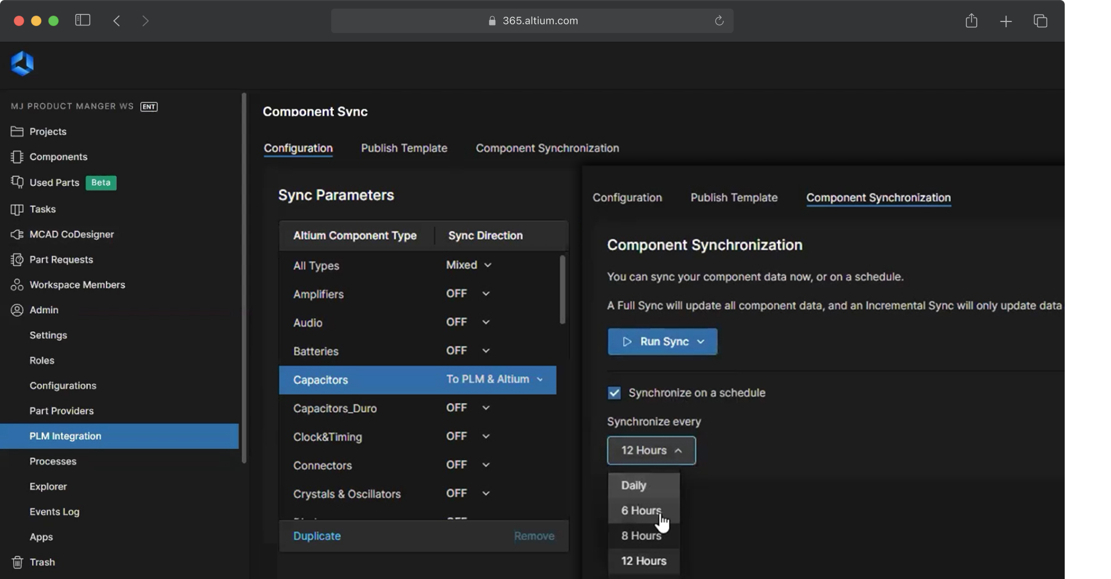Click the Duplicate link

317,536
